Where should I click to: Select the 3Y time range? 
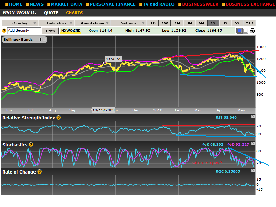point(225,23)
